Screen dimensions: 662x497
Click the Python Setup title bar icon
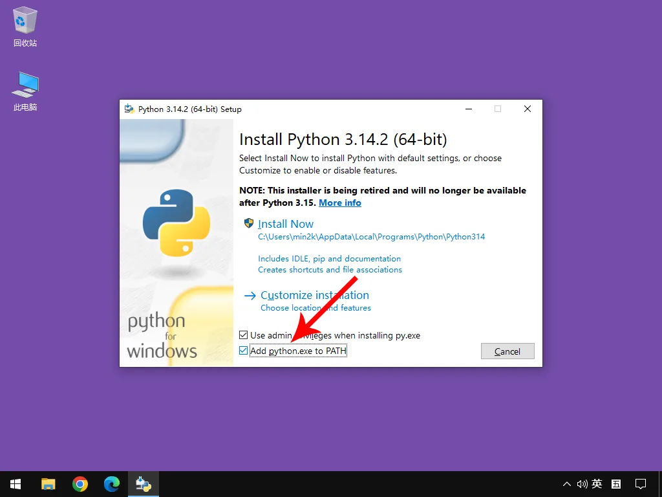129,109
